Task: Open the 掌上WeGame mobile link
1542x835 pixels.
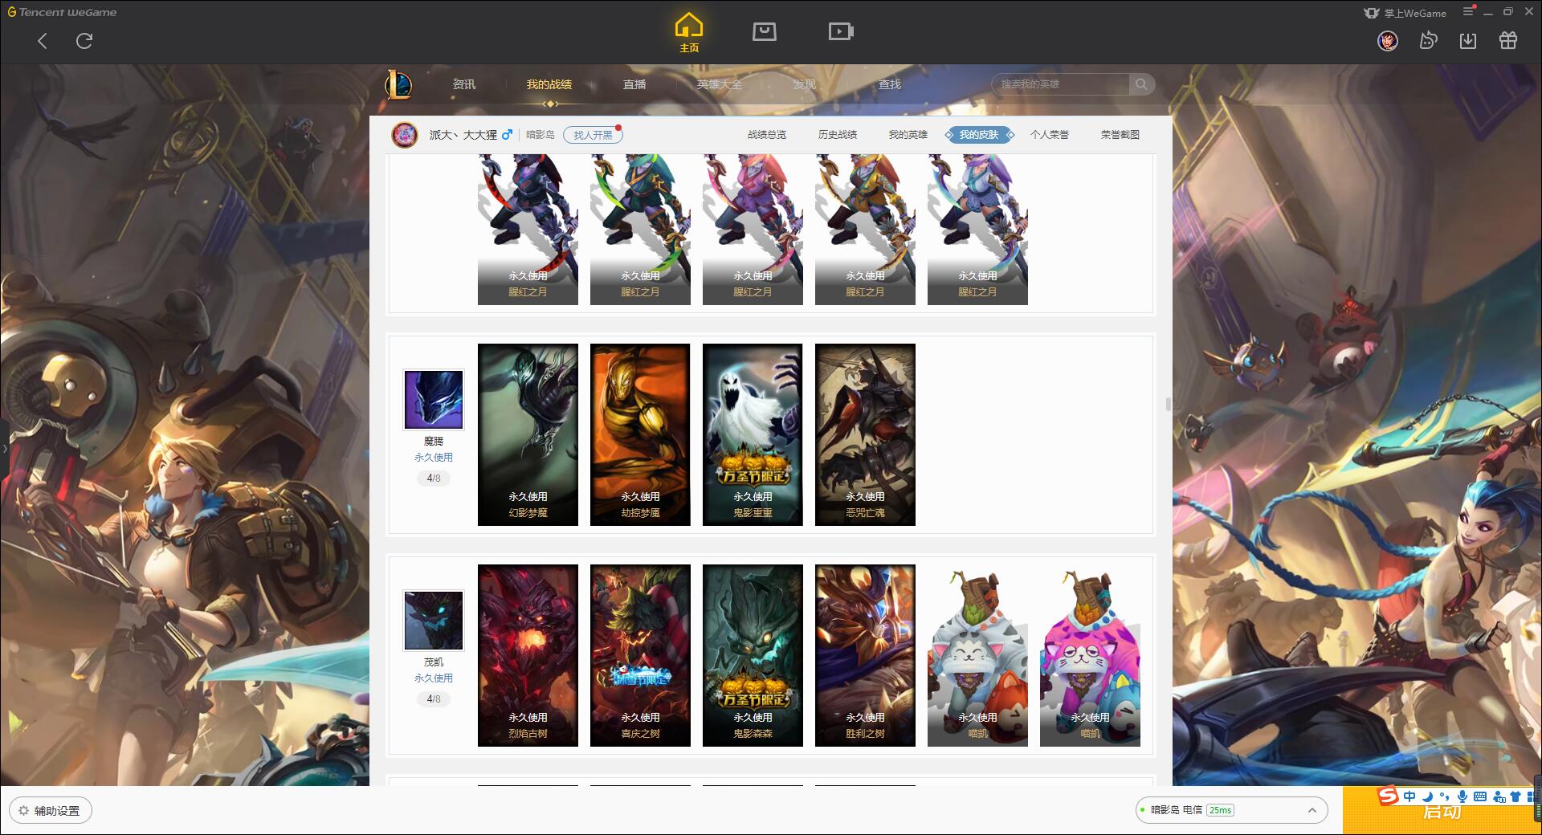Action: 1405,13
